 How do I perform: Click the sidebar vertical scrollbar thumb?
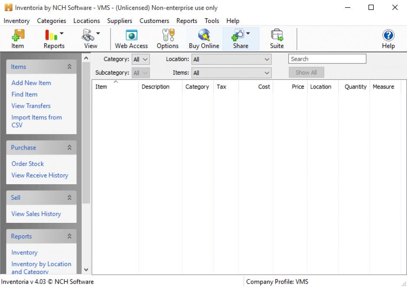tap(86, 133)
